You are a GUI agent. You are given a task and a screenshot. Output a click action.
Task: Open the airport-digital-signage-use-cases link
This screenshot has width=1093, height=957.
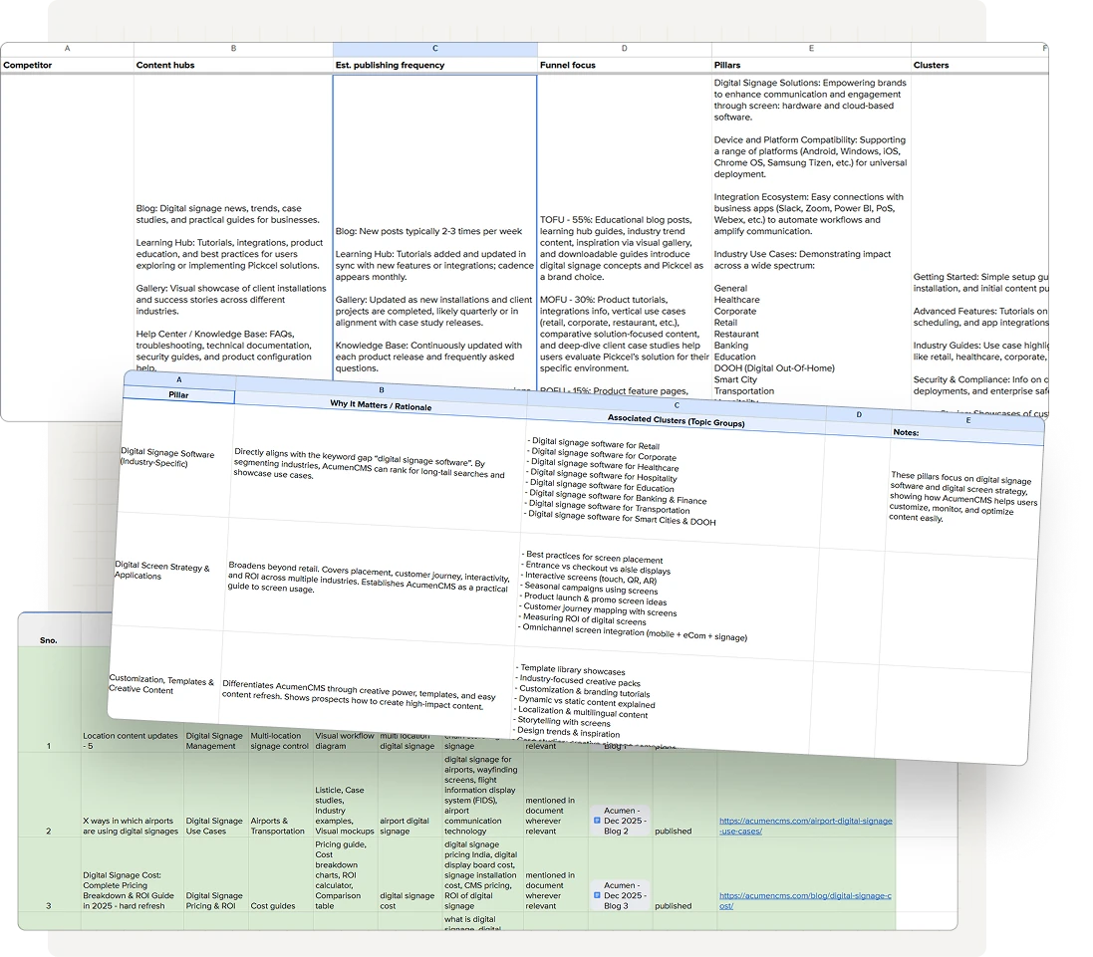805,826
